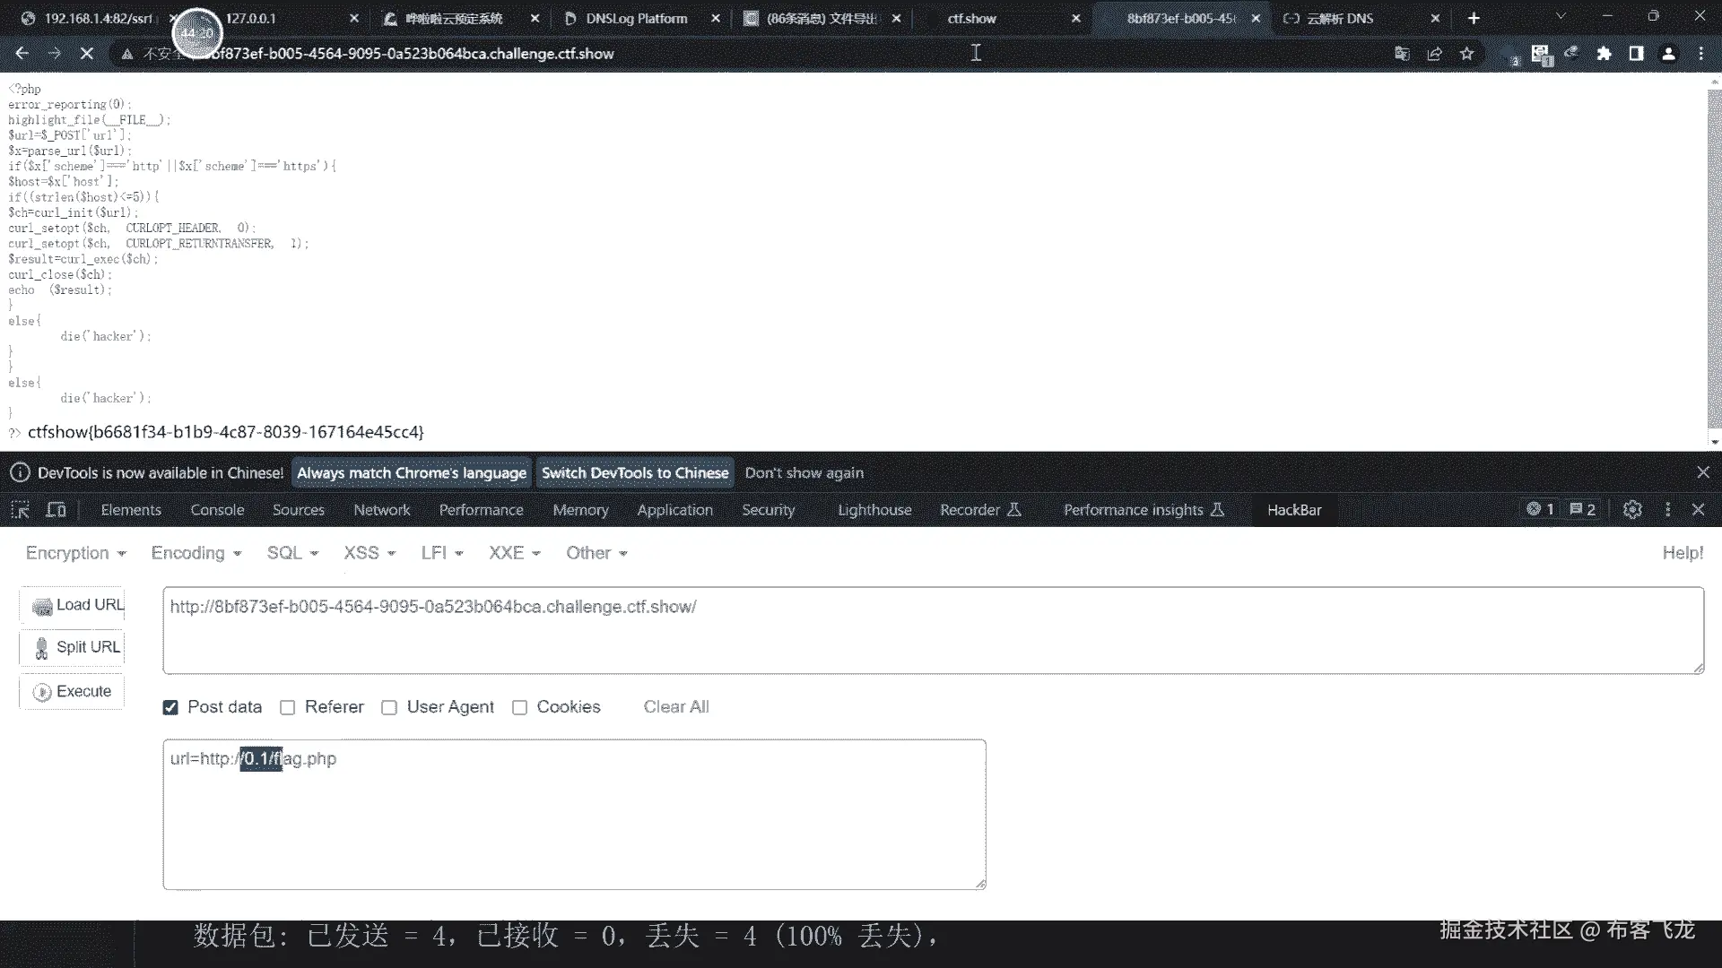The image size is (1722, 968).
Task: Open DevTools more options kebab menu
Action: (x=1667, y=509)
